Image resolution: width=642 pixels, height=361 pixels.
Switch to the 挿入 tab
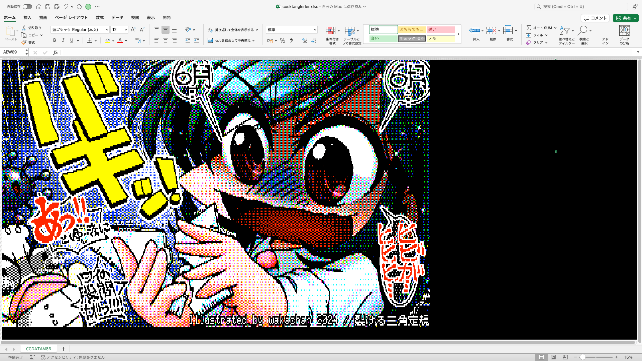27,18
